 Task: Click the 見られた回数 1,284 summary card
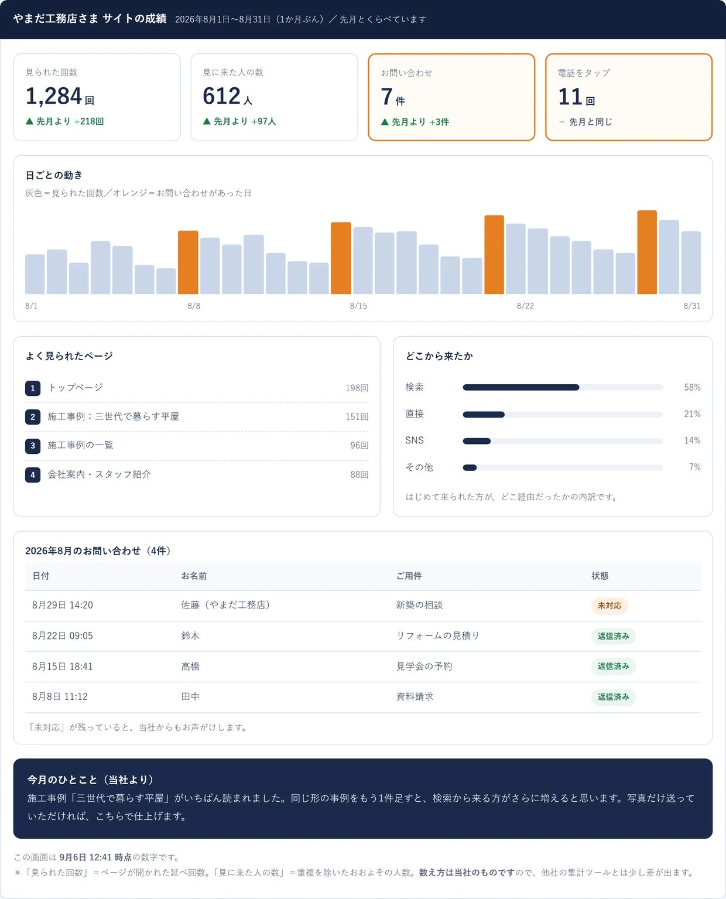pos(97,97)
